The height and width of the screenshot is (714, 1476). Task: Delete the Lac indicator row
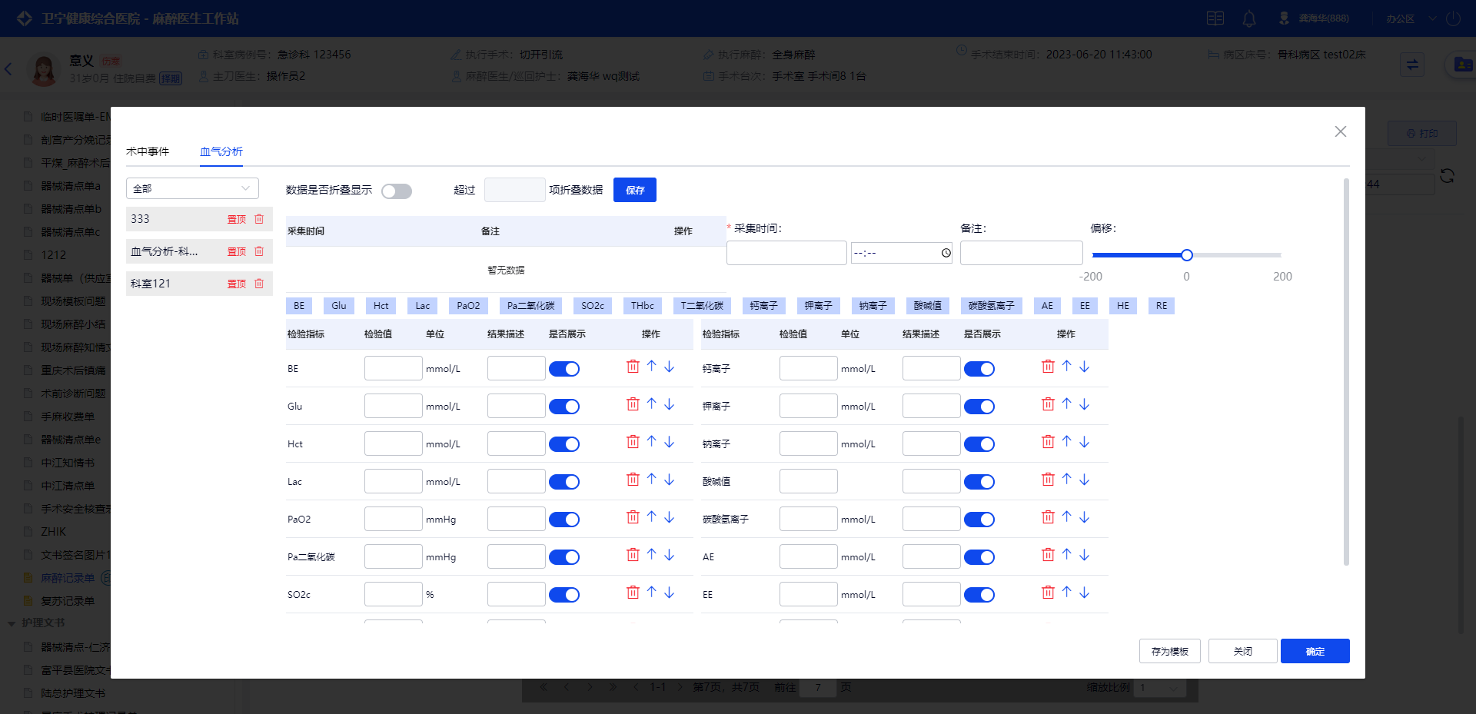(x=633, y=480)
